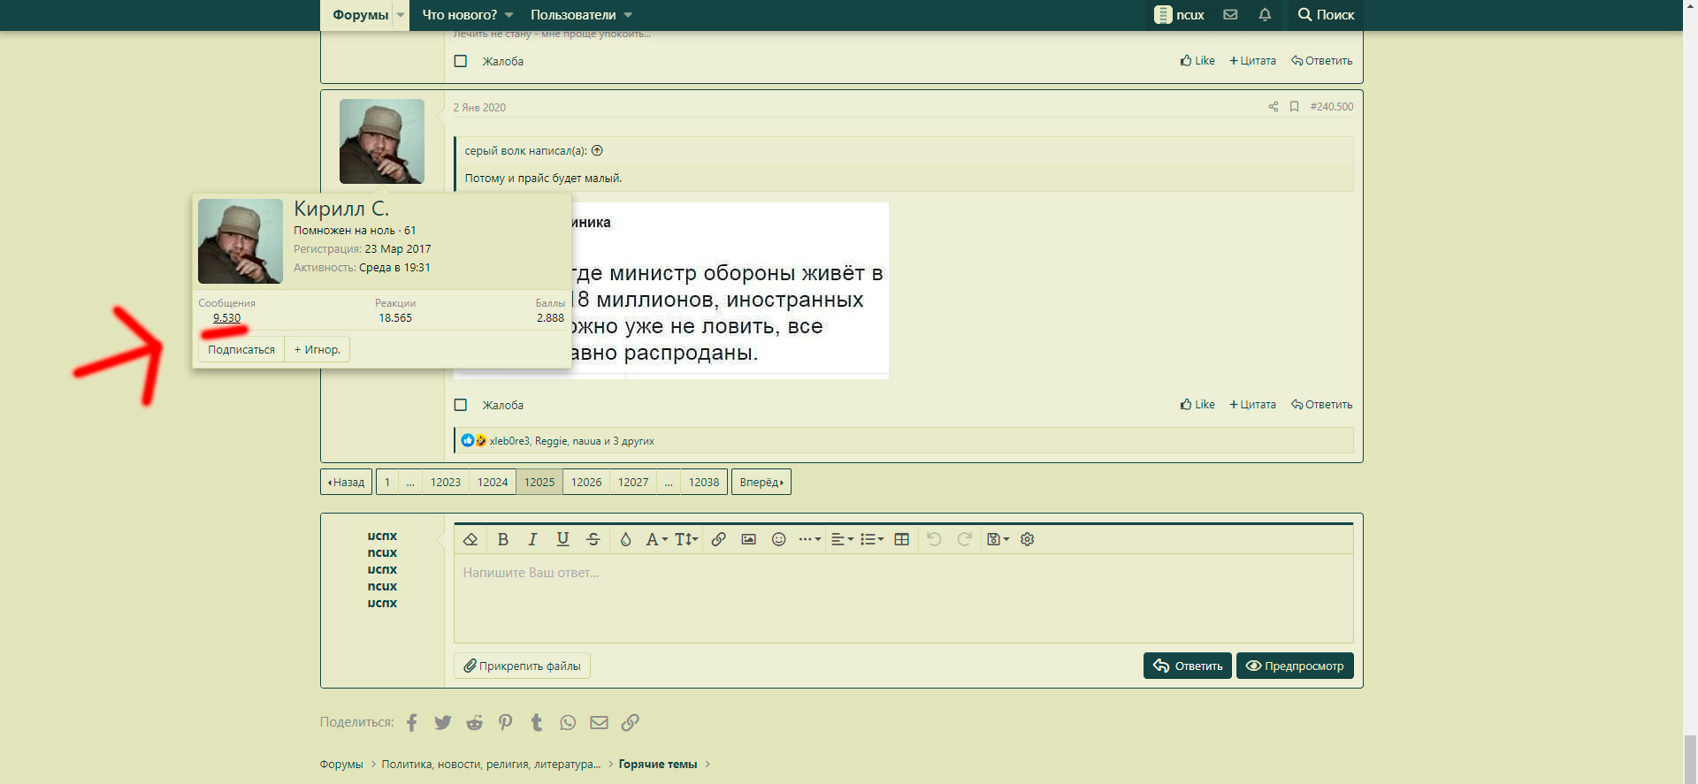Insert a table in the editor

tap(901, 539)
